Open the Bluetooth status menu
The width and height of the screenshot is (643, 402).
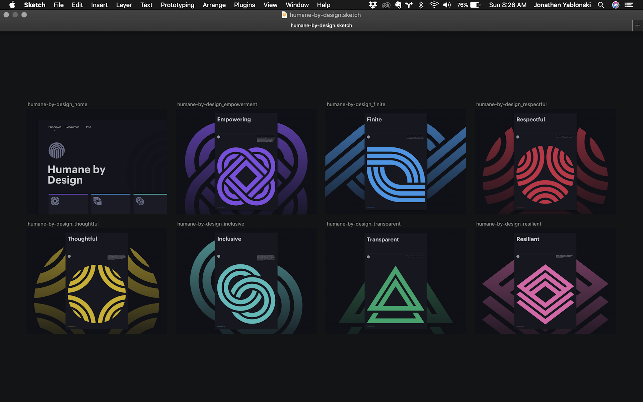click(421, 5)
